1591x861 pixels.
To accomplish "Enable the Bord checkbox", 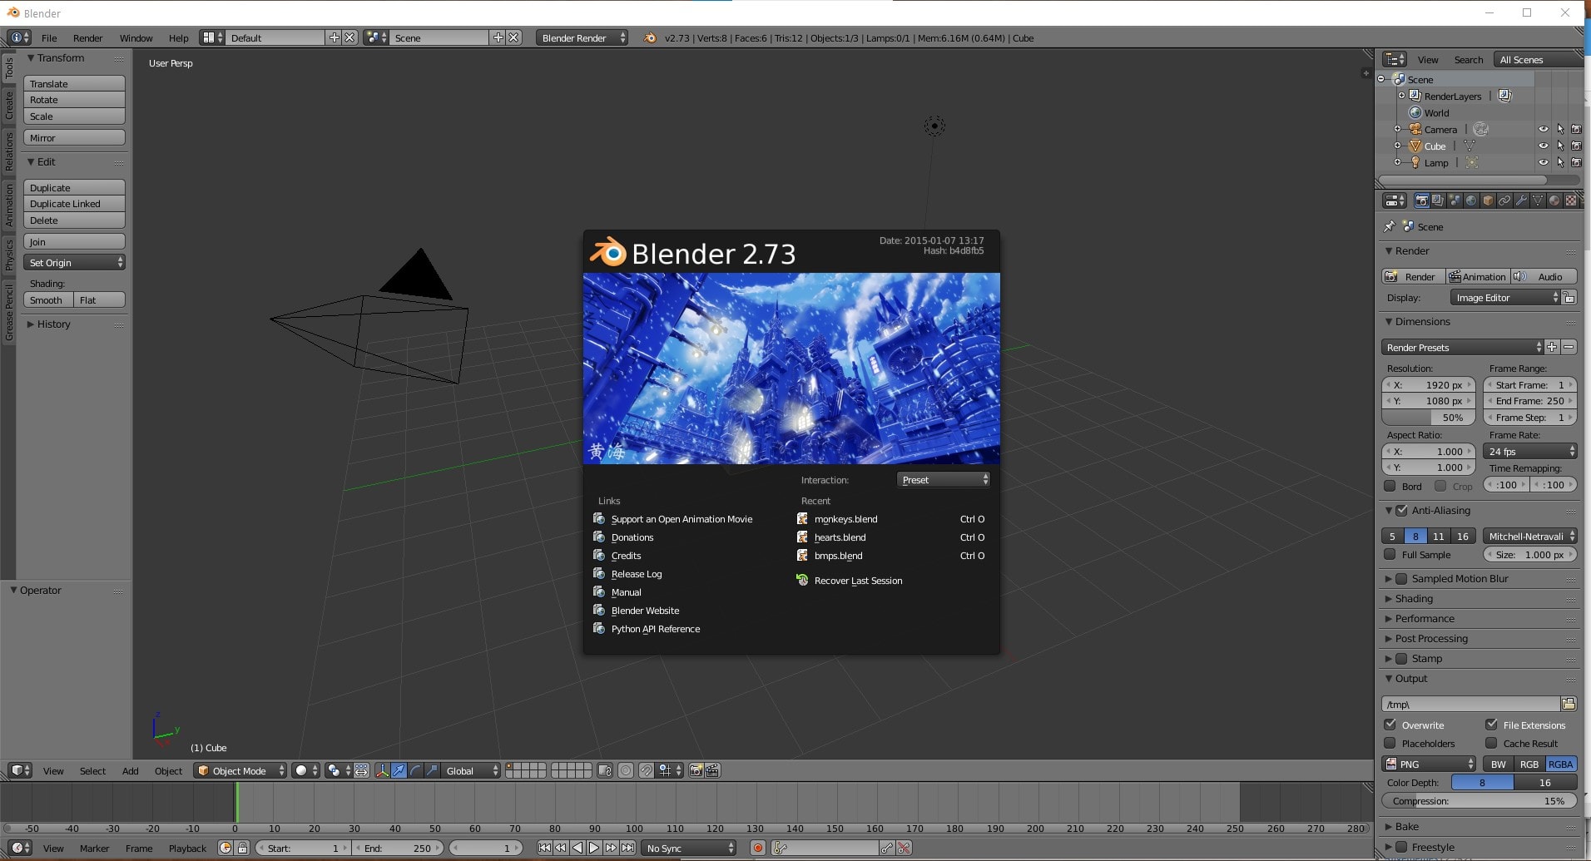I will [1390, 486].
